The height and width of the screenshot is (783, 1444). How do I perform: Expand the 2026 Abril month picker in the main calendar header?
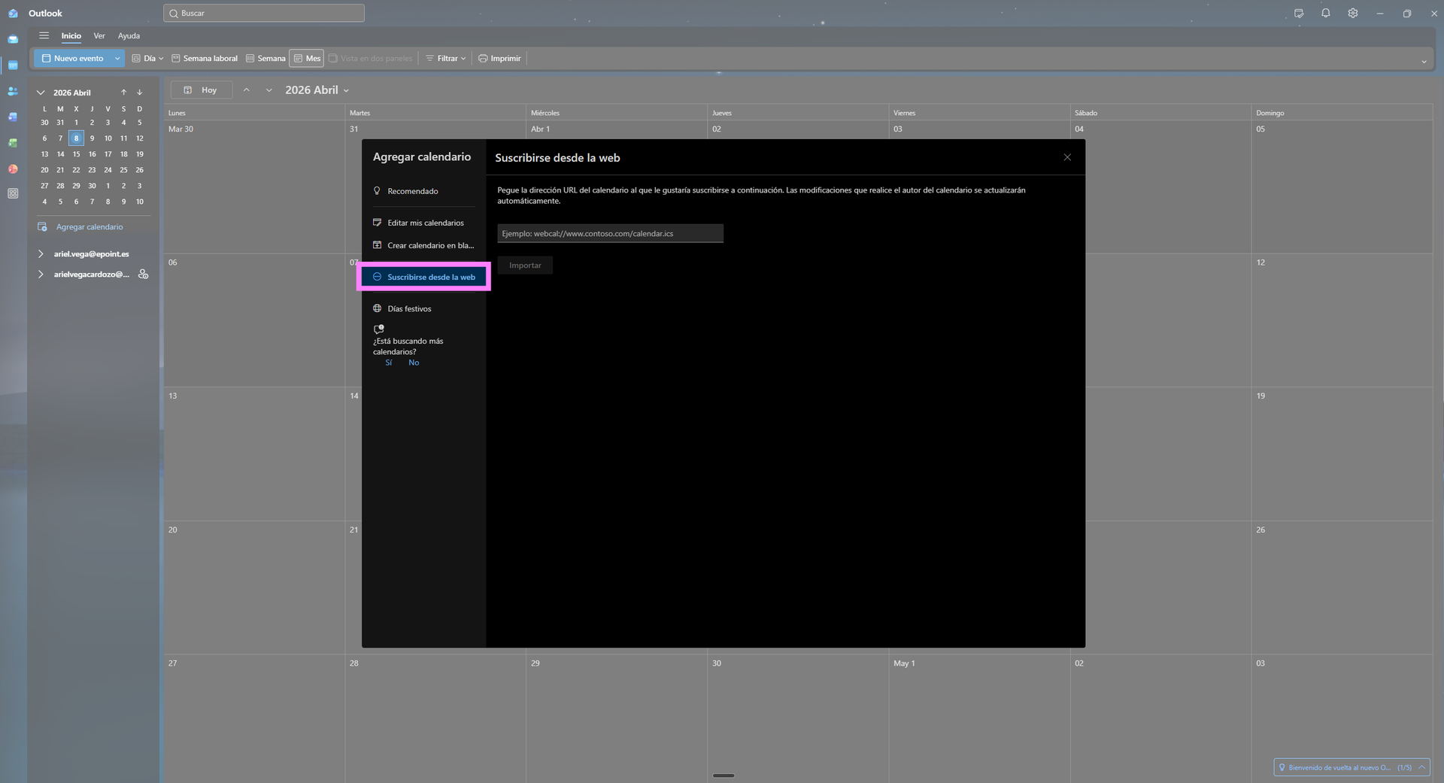tap(346, 90)
